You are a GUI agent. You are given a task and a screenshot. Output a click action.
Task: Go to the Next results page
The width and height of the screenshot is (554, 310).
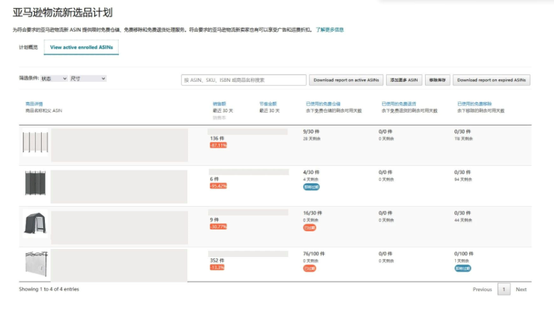coord(521,289)
